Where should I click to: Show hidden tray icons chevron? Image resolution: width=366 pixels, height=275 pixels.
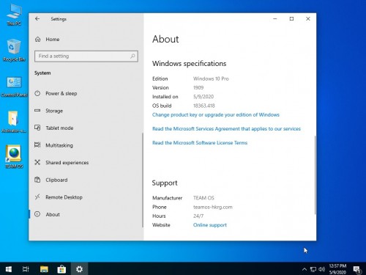click(x=305, y=269)
